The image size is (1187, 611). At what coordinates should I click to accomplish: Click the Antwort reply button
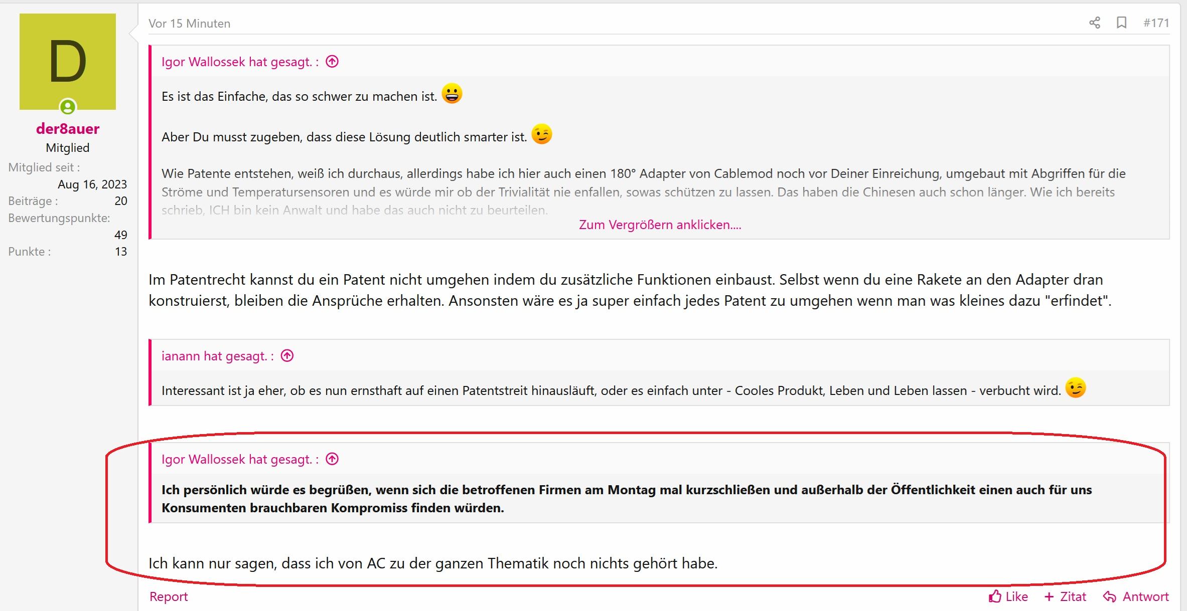coord(1136,596)
